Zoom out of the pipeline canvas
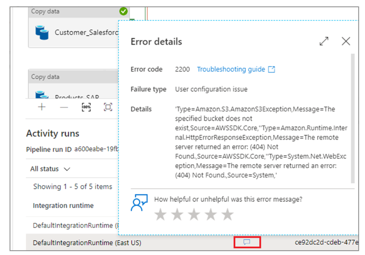The image size is (365, 255). (64, 107)
